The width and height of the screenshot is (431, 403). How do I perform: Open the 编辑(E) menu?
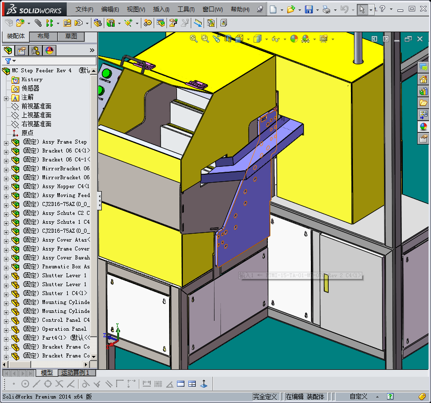[x=110, y=9]
